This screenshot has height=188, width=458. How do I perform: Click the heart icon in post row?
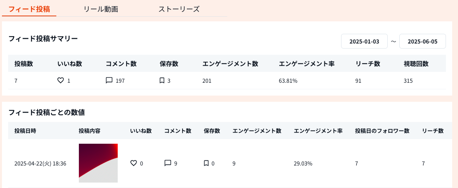[x=134, y=163]
